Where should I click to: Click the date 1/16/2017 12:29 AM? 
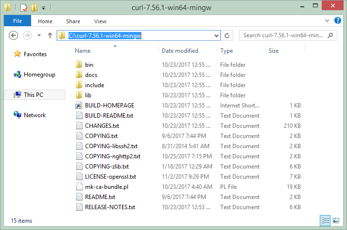point(187,167)
